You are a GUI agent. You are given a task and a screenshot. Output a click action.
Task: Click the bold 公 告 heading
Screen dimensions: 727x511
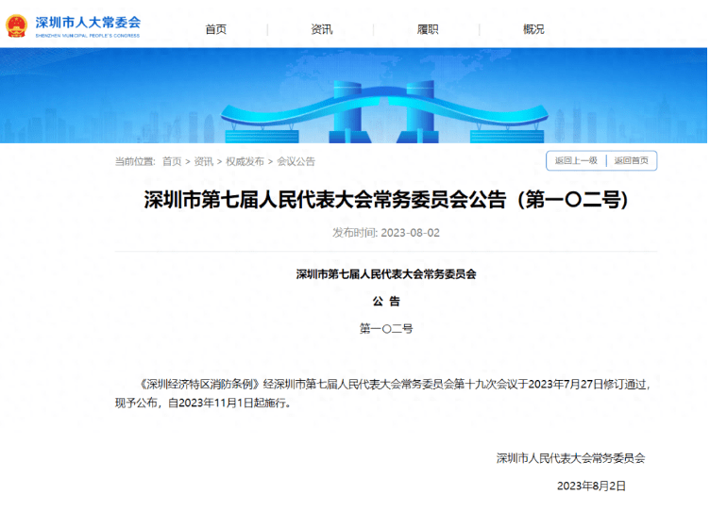[x=386, y=302]
